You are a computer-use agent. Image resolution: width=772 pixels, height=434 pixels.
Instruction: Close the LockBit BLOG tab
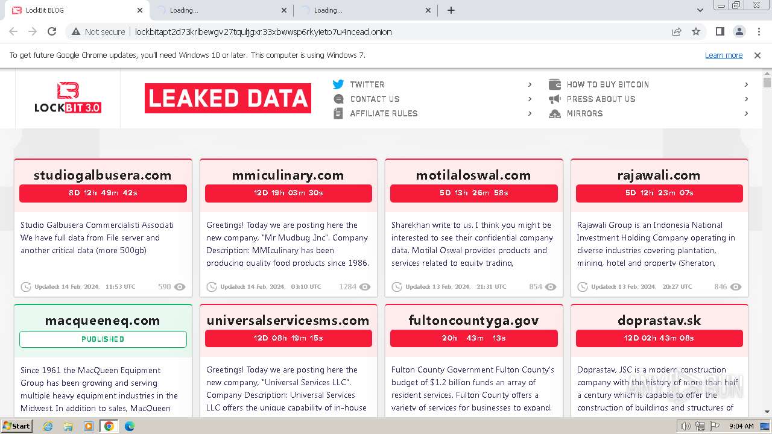point(140,10)
